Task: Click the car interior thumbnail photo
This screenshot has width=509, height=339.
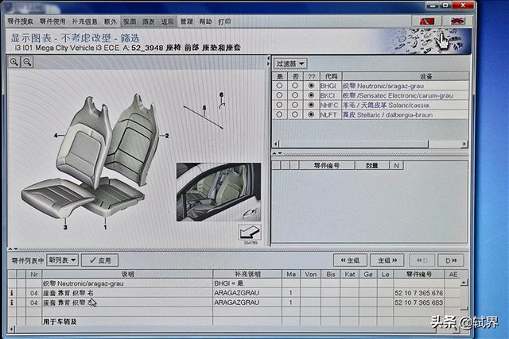Action: pos(218,192)
